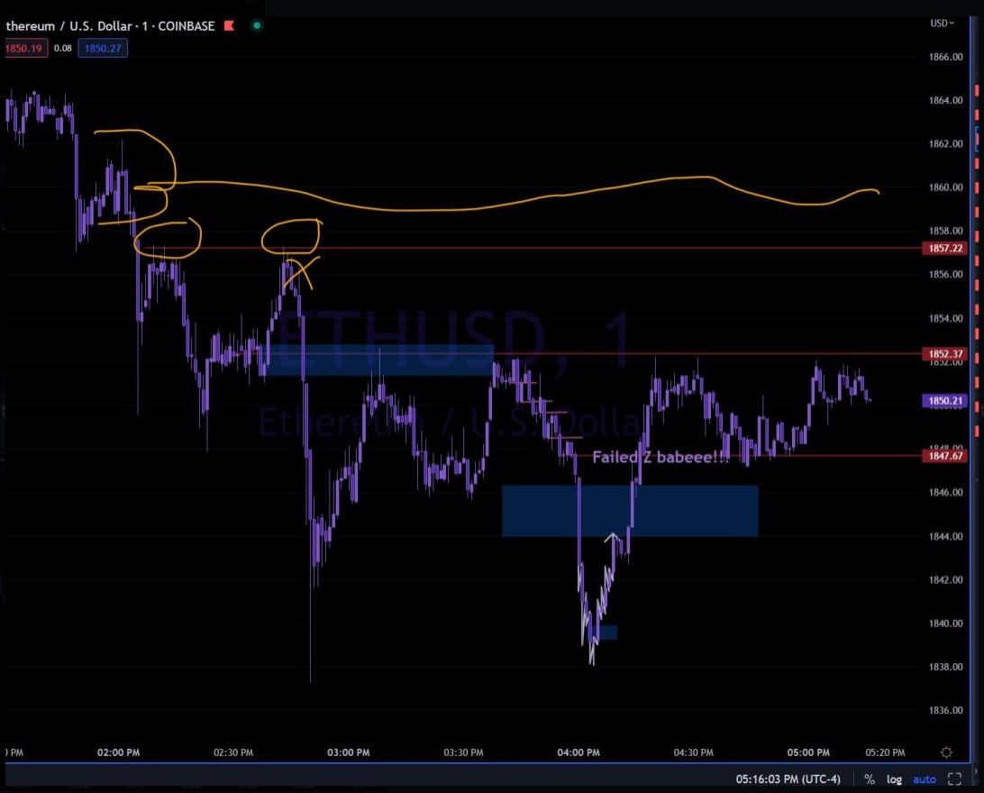Click the 1836.00 price axis label
The width and height of the screenshot is (984, 793).
point(945,710)
